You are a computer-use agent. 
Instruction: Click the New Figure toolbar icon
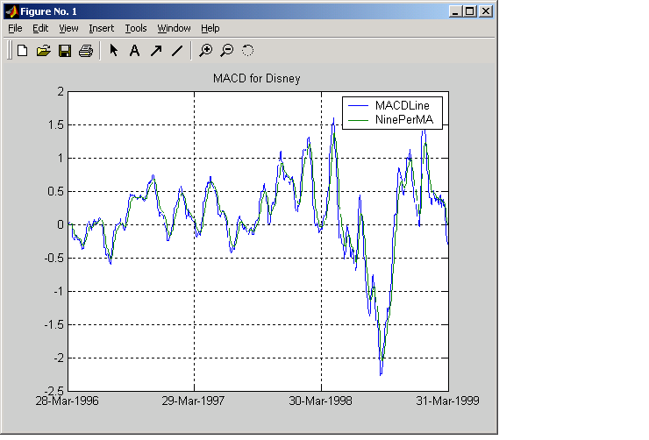tap(23, 51)
